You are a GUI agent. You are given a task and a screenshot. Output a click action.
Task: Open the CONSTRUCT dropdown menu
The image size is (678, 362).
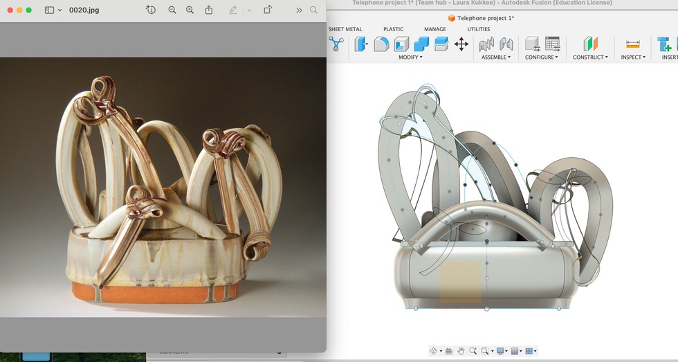pos(590,57)
